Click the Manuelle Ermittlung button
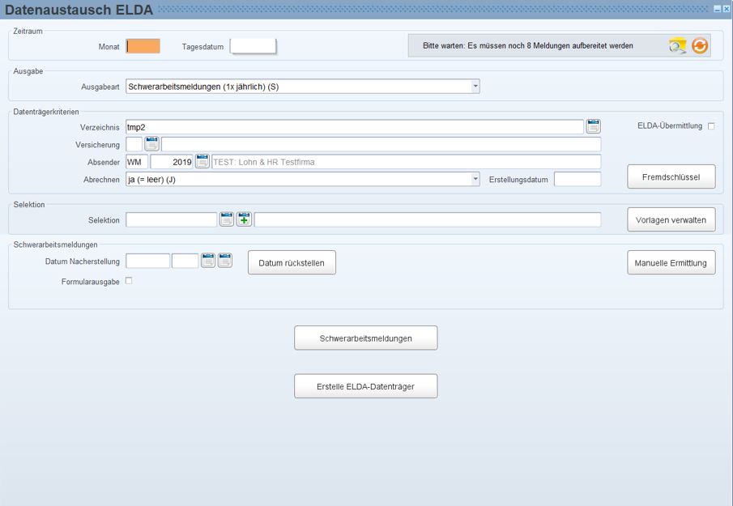 click(x=671, y=262)
